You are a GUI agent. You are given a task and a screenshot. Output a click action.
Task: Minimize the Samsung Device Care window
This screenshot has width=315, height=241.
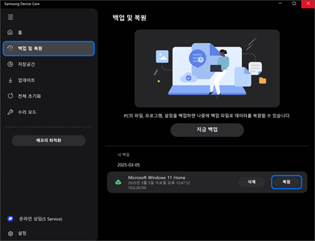click(280, 4)
